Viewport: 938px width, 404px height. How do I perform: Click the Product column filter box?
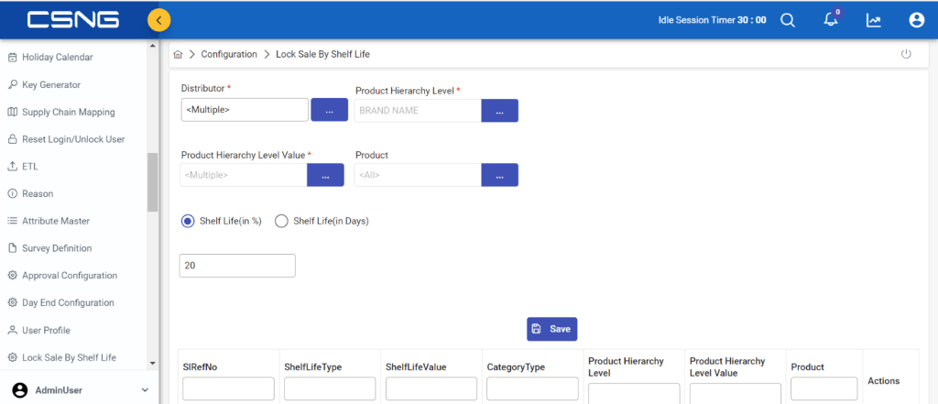[823, 388]
